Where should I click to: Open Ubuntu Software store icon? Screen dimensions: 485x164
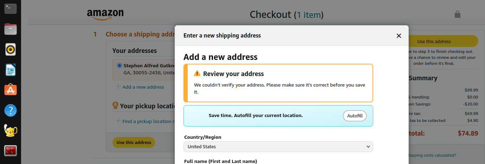point(11,90)
